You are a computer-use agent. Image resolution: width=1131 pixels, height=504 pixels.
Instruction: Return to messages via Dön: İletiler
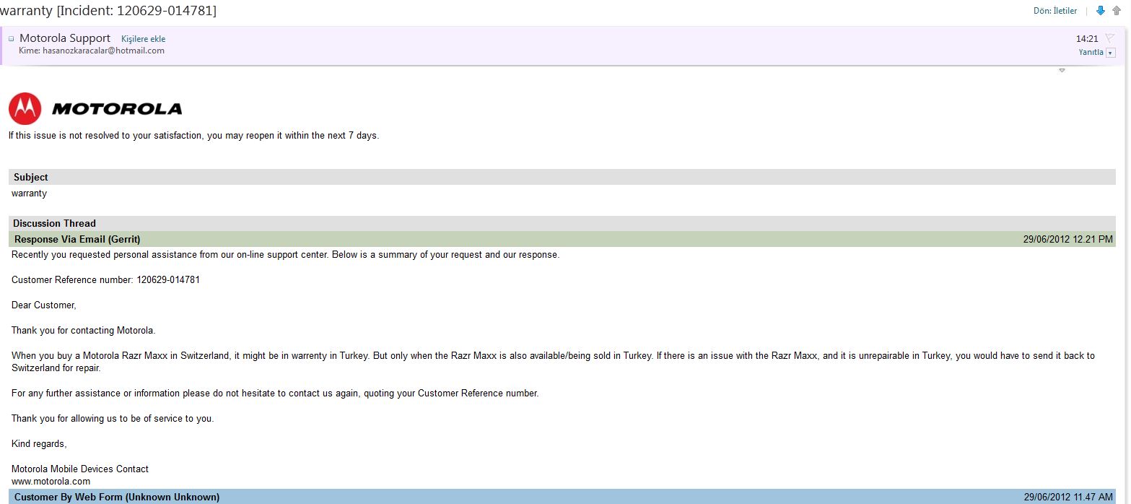[x=1055, y=11]
